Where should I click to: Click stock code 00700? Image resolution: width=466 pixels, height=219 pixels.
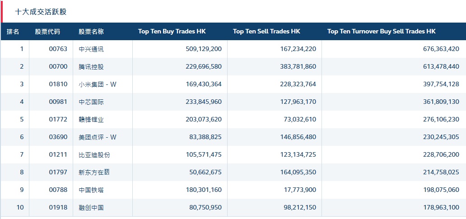[x=58, y=67]
